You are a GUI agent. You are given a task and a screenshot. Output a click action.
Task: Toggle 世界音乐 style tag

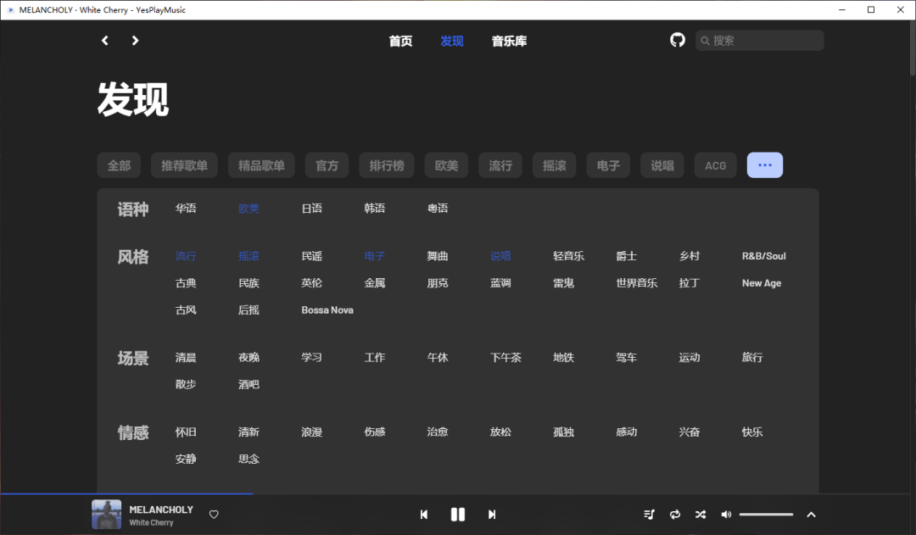click(x=637, y=282)
